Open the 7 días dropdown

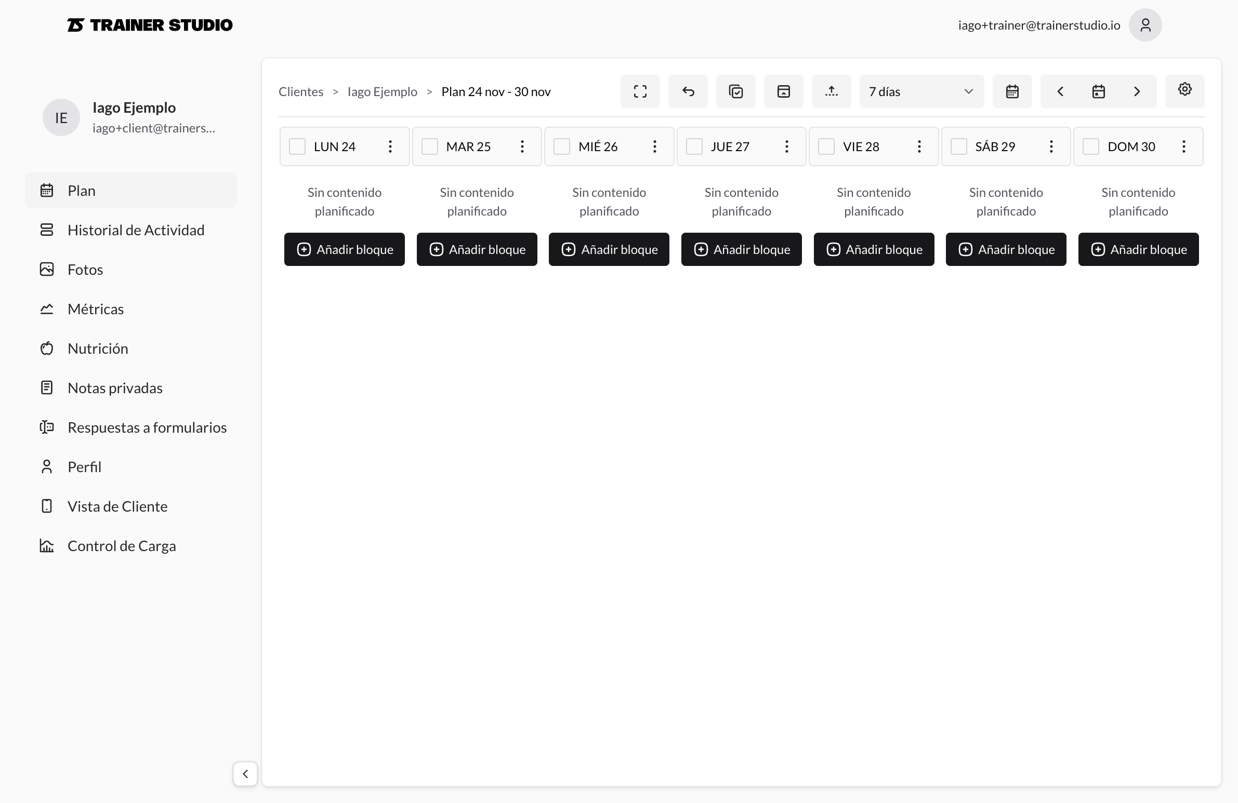[920, 91]
